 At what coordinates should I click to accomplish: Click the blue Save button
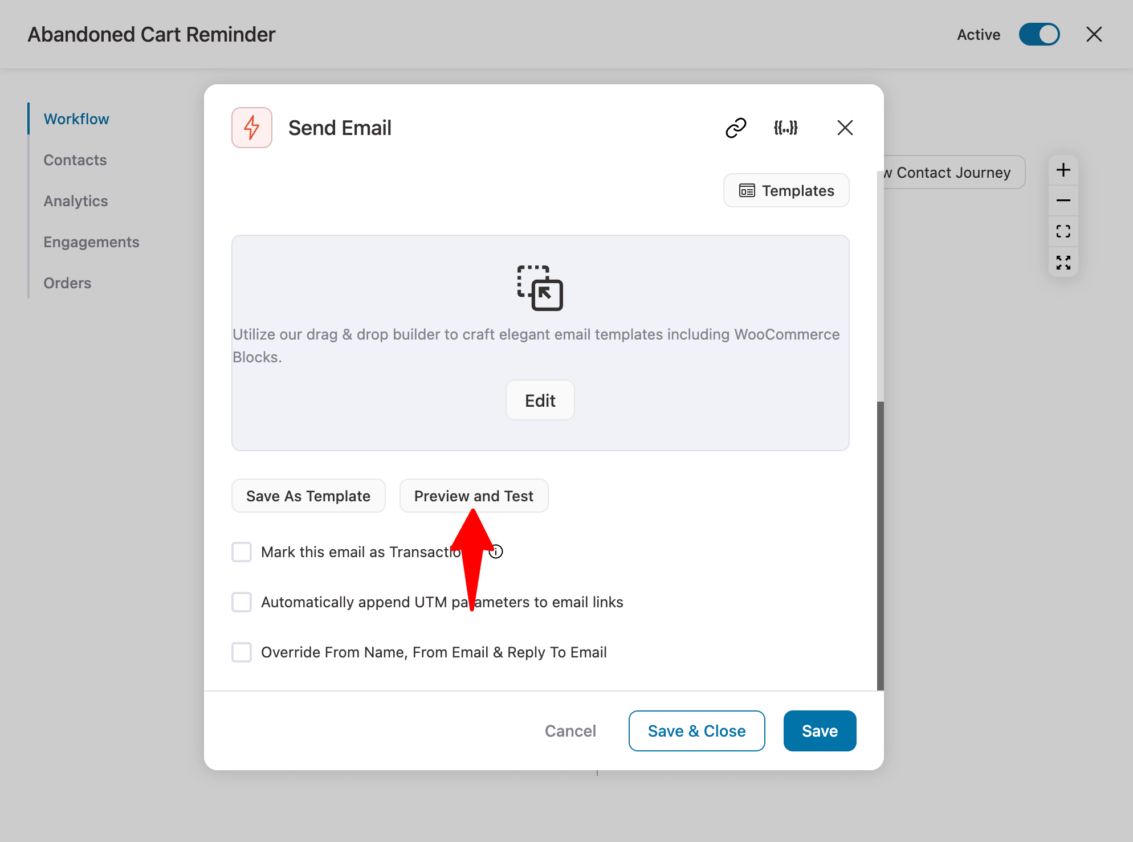pos(820,731)
